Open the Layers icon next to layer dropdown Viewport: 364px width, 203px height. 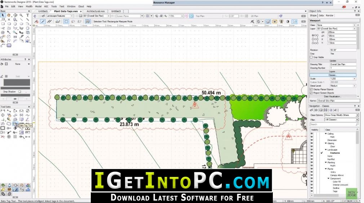click(x=81, y=16)
